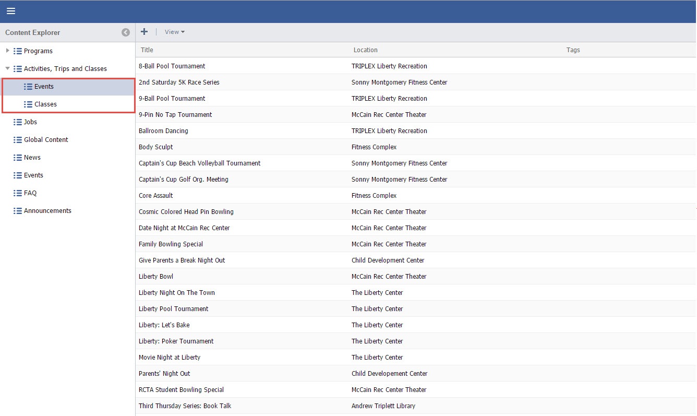This screenshot has width=697, height=416.
Task: Open the 8-Ball Pool Tournament entry
Action: tap(172, 66)
